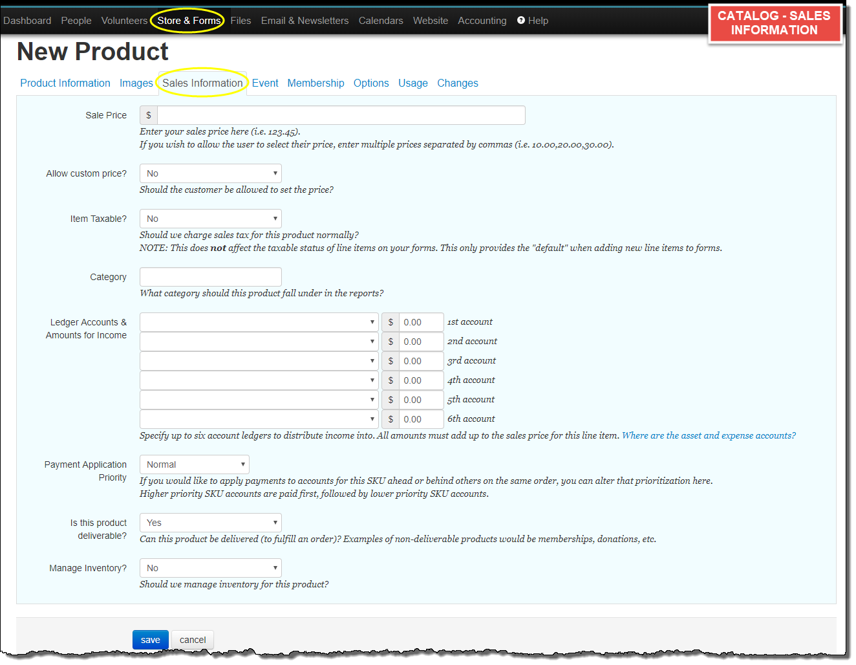Open the Volunteers menu

coord(124,21)
